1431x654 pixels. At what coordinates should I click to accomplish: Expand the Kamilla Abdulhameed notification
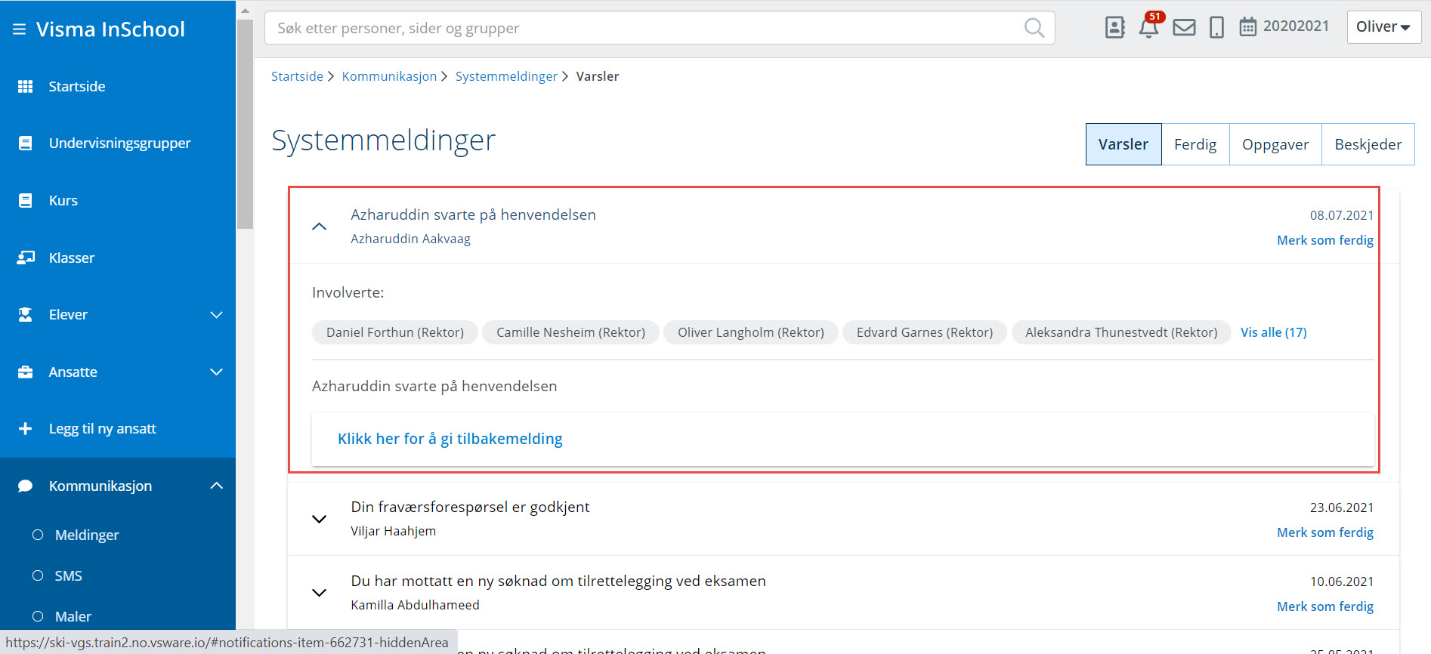click(320, 593)
